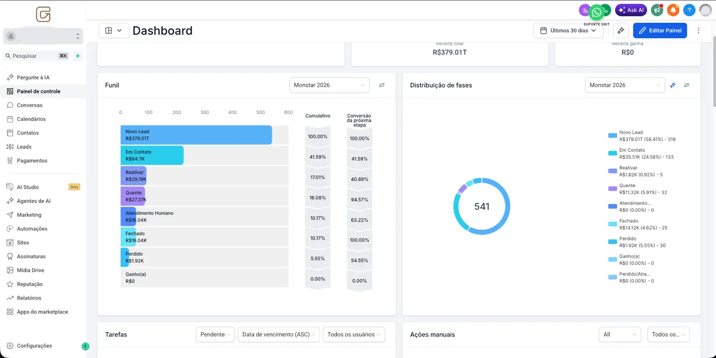Viewport: 716px width, 358px height.
Task: Open the green phone dialer icon
Action: (x=607, y=10)
